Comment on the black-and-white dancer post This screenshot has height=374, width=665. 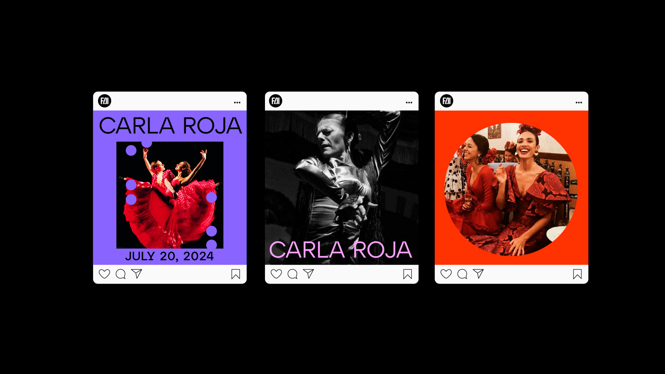pos(292,274)
